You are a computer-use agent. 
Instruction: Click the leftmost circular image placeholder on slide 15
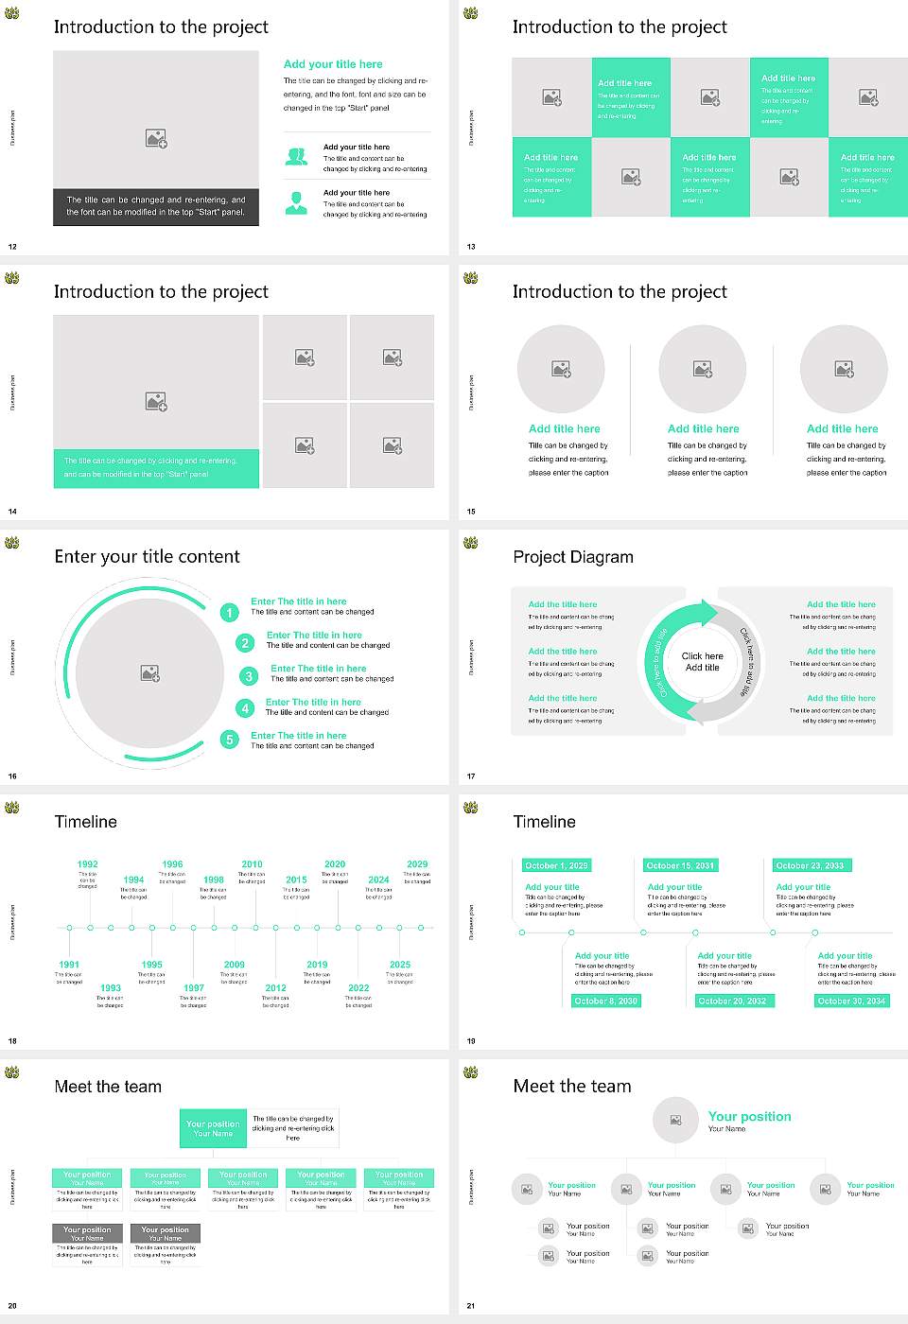(561, 369)
